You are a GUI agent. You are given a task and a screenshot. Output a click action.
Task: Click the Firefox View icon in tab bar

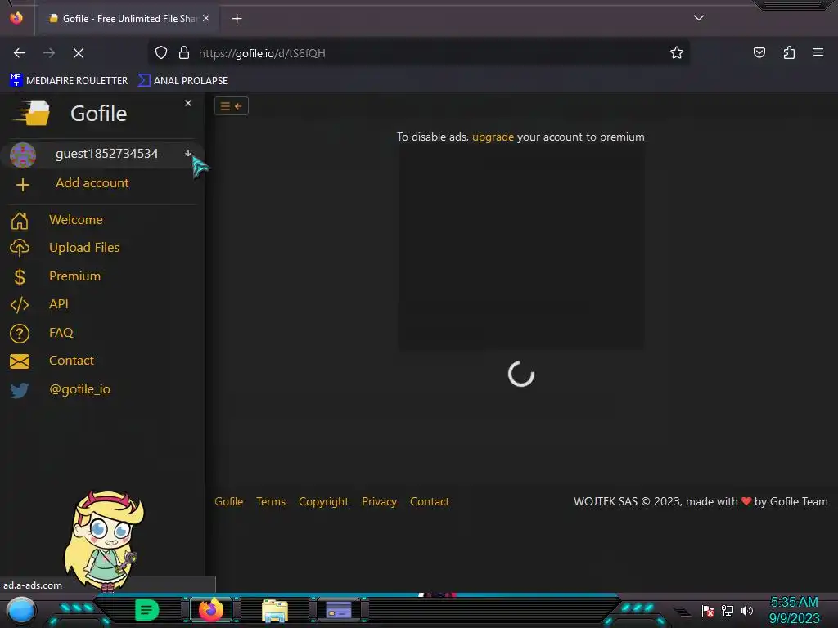(x=16, y=18)
